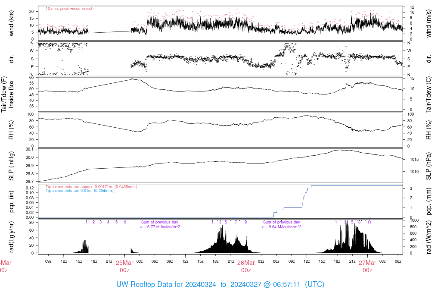441x302 pixels.
Task: Select the 'pcp. (mm)' axis label
Action: 429,201
